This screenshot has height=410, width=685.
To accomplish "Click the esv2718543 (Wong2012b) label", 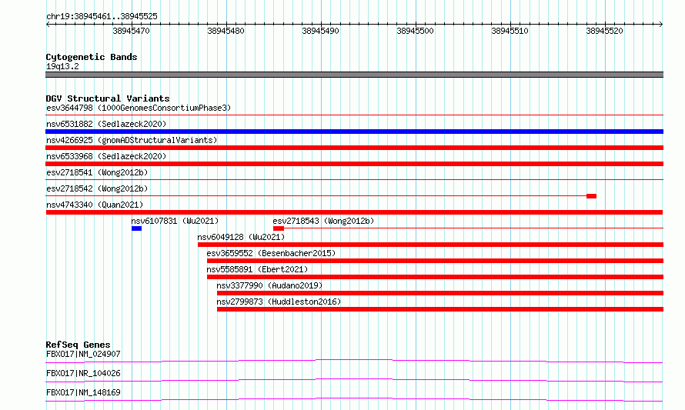I will (324, 221).
